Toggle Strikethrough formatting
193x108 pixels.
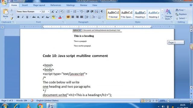(x=34, y=17)
